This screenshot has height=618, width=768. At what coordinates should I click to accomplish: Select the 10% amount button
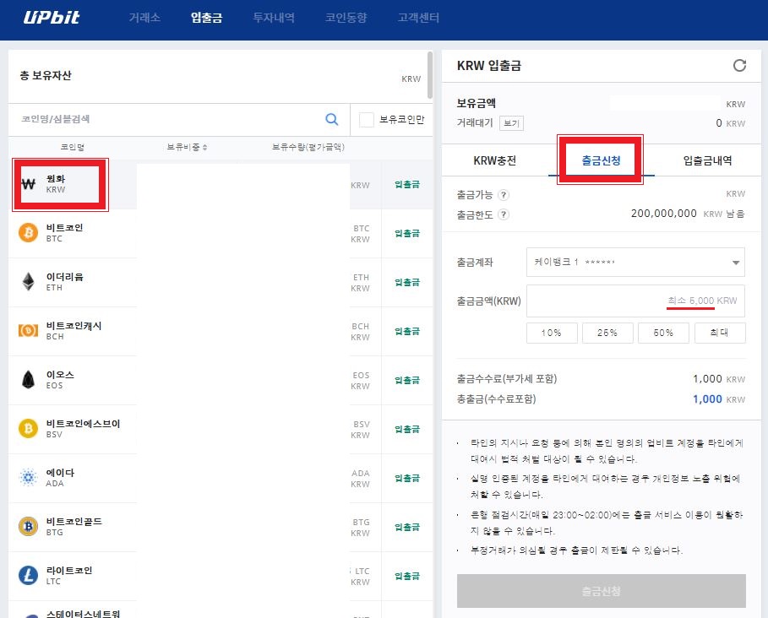click(x=552, y=333)
